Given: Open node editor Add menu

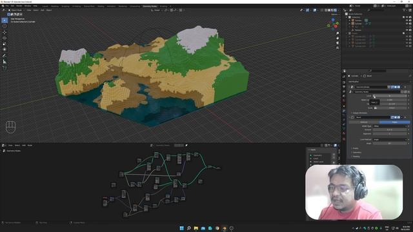Looking at the screenshot, I should [x=24, y=145].
